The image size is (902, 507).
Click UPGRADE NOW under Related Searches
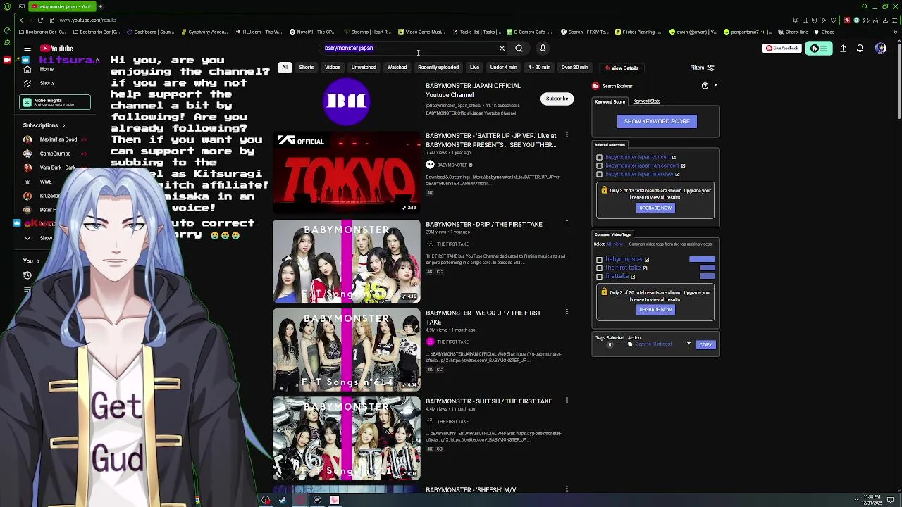(x=655, y=208)
